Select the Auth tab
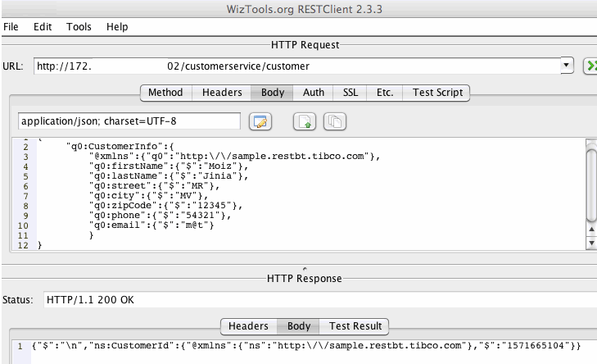597x364 pixels. pos(314,93)
